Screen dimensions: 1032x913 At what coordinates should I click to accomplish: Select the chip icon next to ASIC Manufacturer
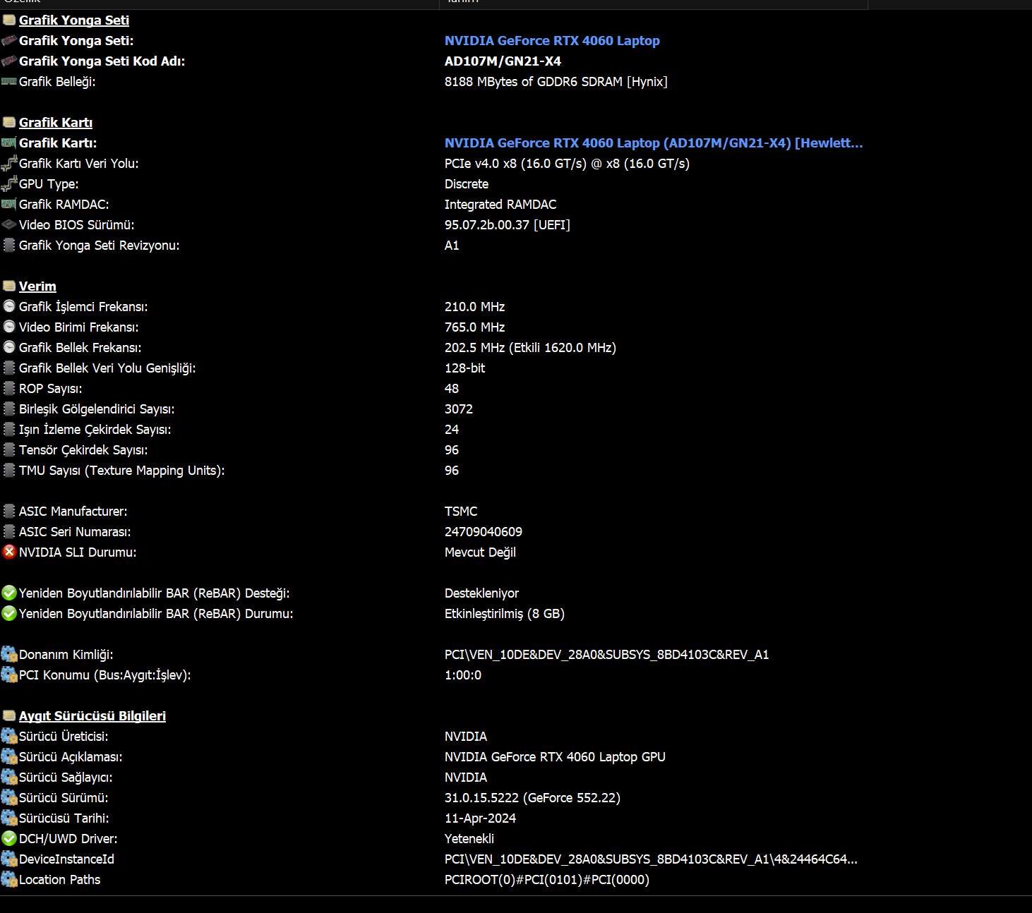tap(9, 512)
